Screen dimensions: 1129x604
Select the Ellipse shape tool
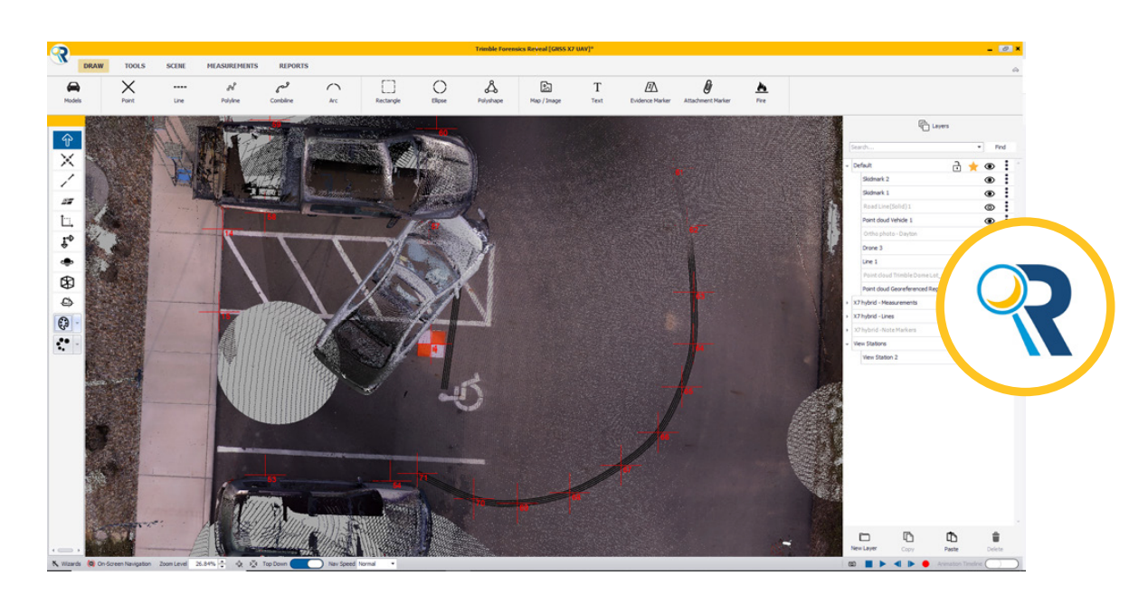(439, 90)
